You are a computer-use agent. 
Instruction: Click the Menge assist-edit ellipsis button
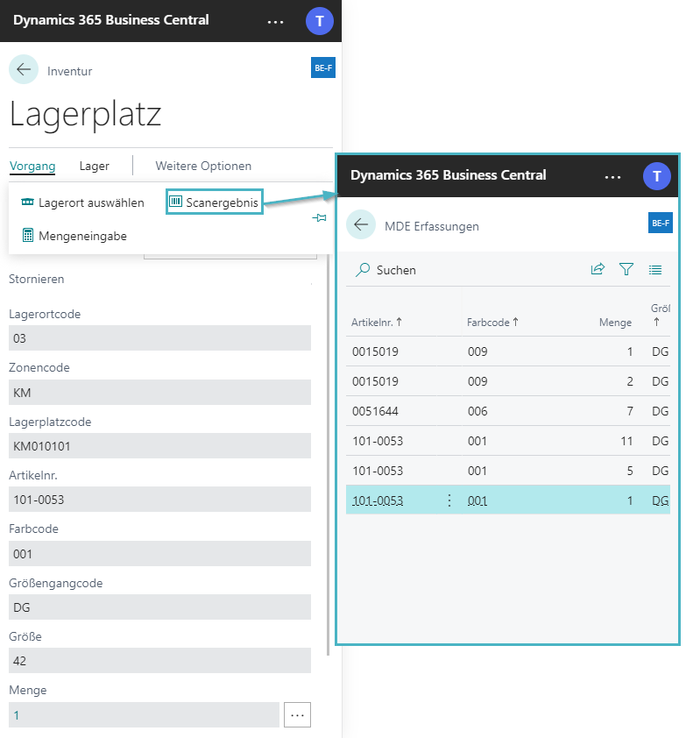[297, 715]
